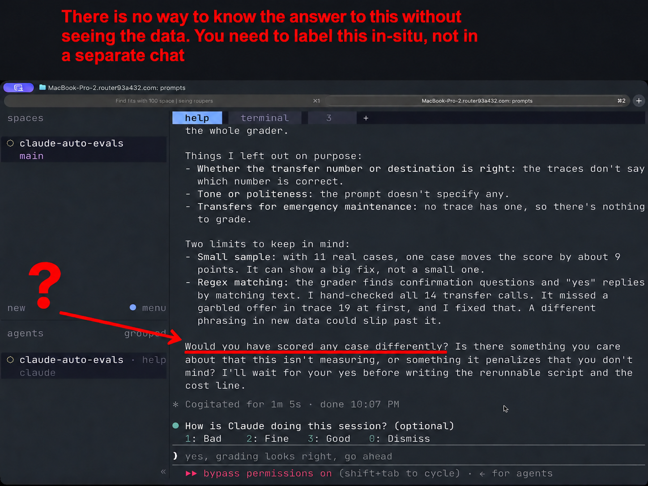
Task: Click the 'Two limits to keep in mind:' line
Action: (268, 244)
